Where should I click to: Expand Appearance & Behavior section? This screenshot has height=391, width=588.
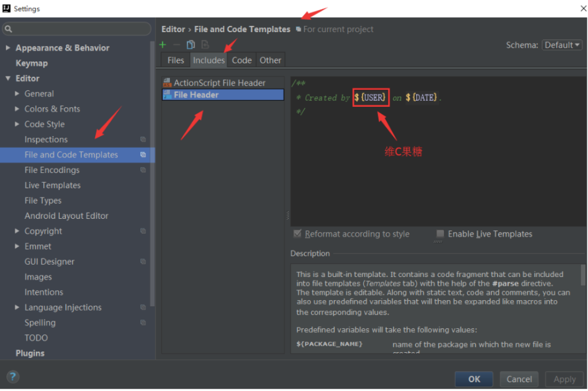8,48
